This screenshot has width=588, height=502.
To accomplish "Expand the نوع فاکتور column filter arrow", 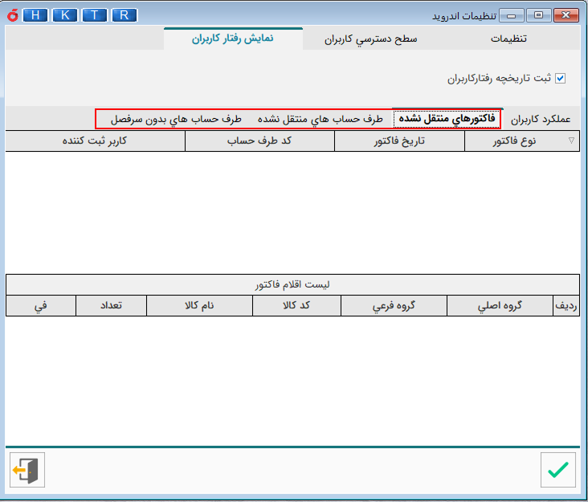I will point(571,141).
